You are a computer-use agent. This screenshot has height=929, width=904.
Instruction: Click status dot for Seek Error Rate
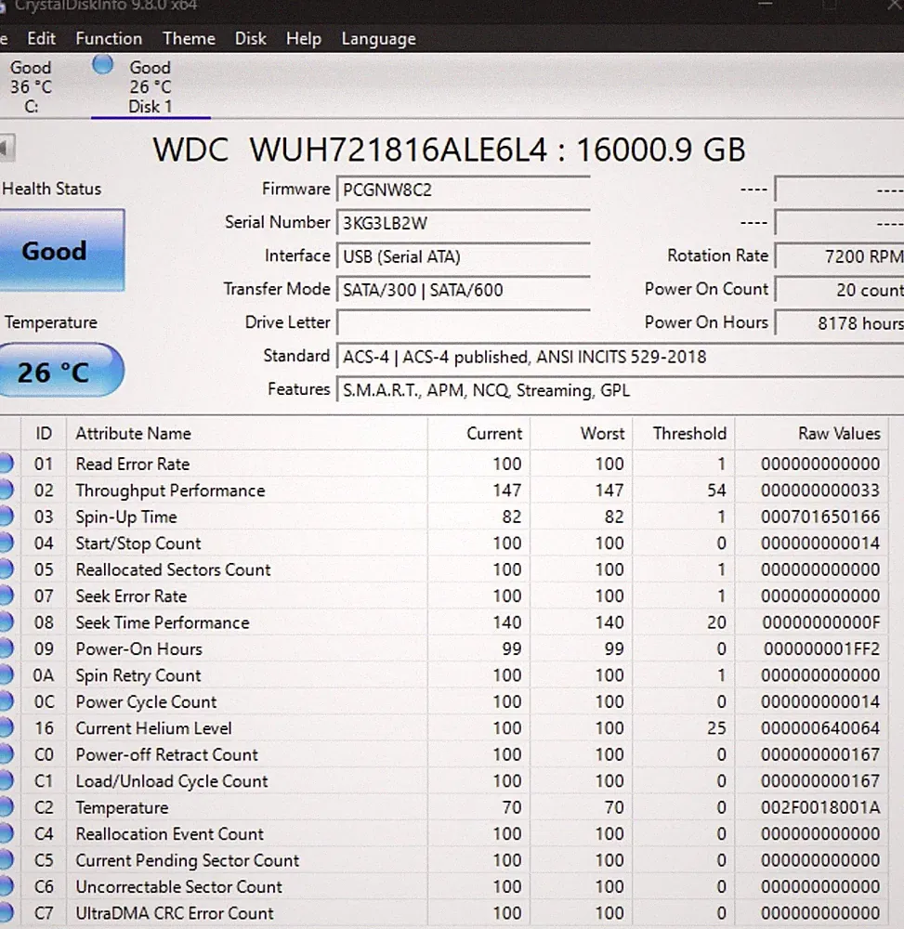pyautogui.click(x=6, y=595)
